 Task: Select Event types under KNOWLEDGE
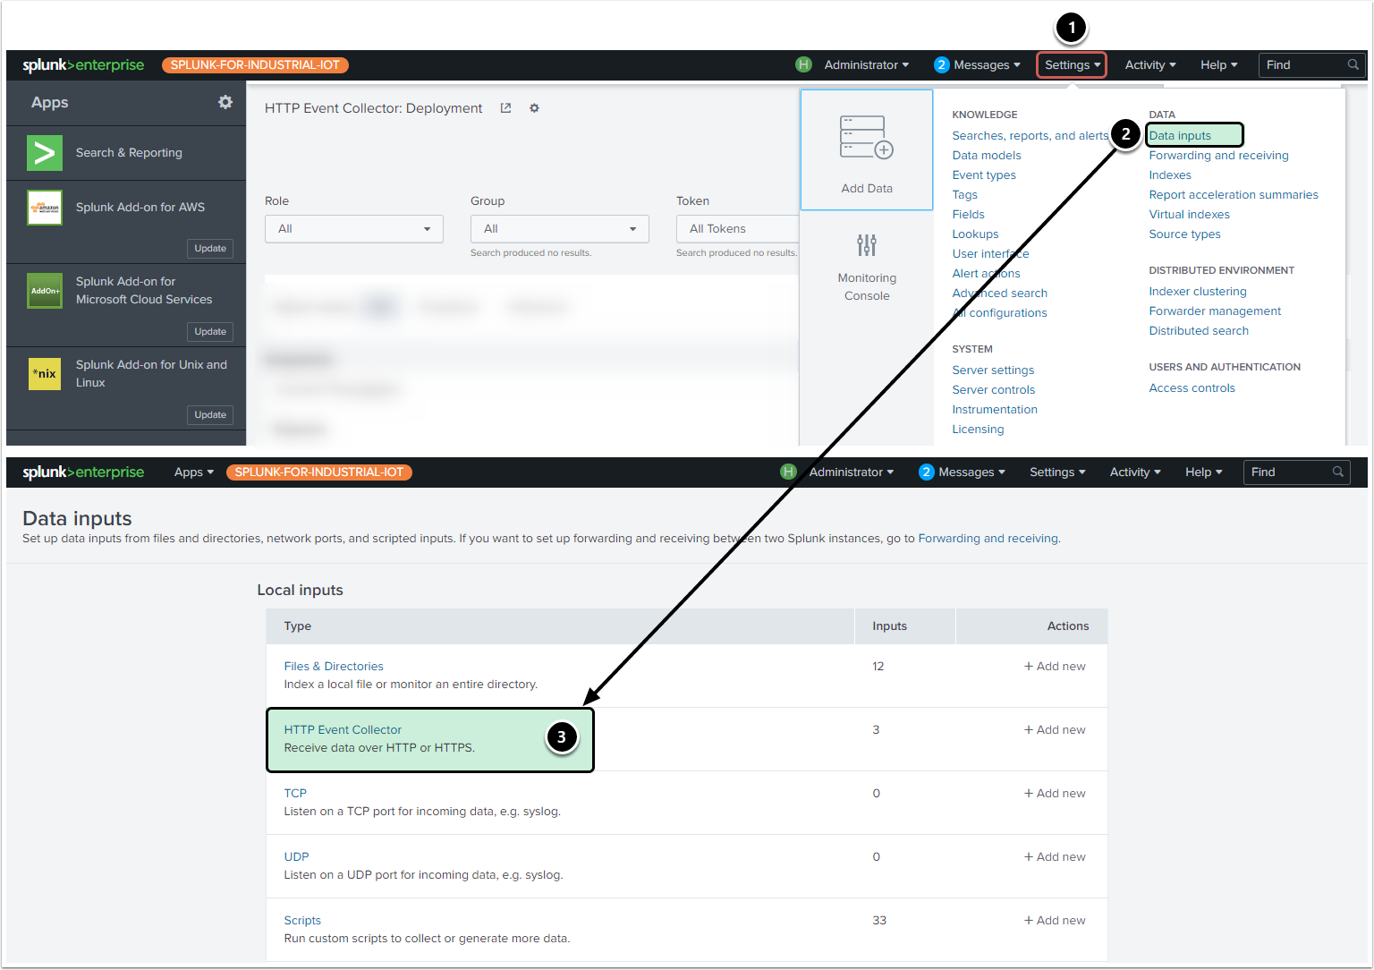984,175
